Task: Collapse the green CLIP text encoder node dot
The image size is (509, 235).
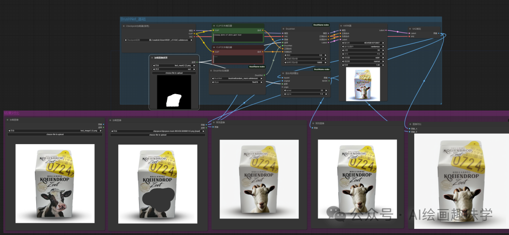Action: pyautogui.click(x=214, y=25)
